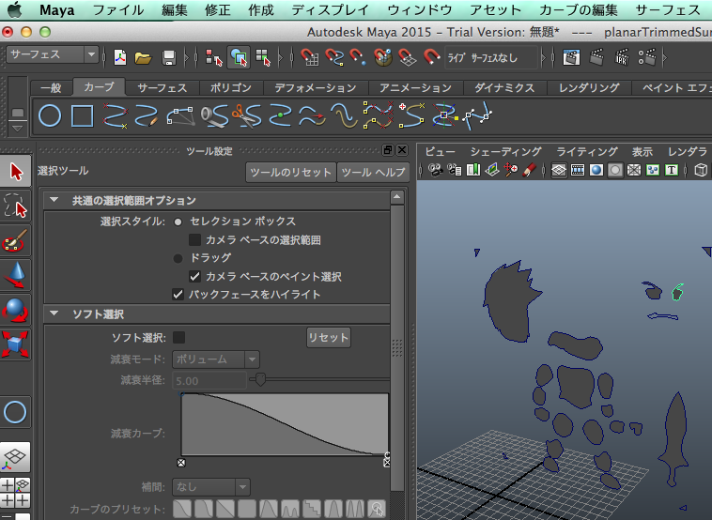Float the ツール設定 panel with undock icon
The width and height of the screenshot is (712, 520).
(387, 150)
